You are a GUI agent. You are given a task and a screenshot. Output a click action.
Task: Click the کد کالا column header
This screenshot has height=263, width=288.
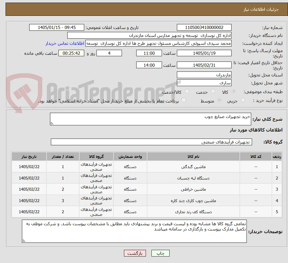pos(256,156)
